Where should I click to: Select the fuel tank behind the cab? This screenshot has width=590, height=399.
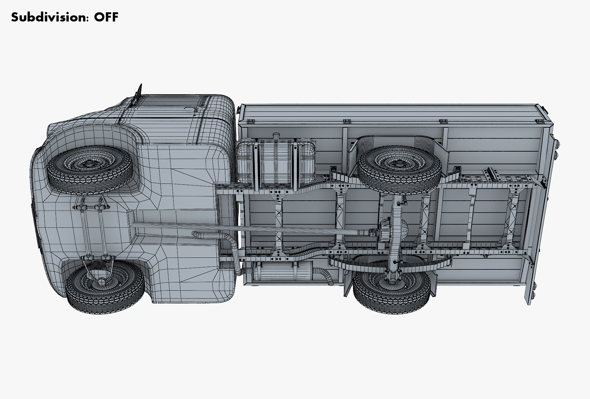tap(277, 163)
